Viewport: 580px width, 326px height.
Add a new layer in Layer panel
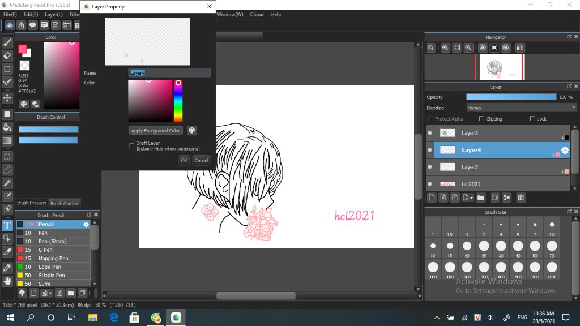[x=432, y=198]
